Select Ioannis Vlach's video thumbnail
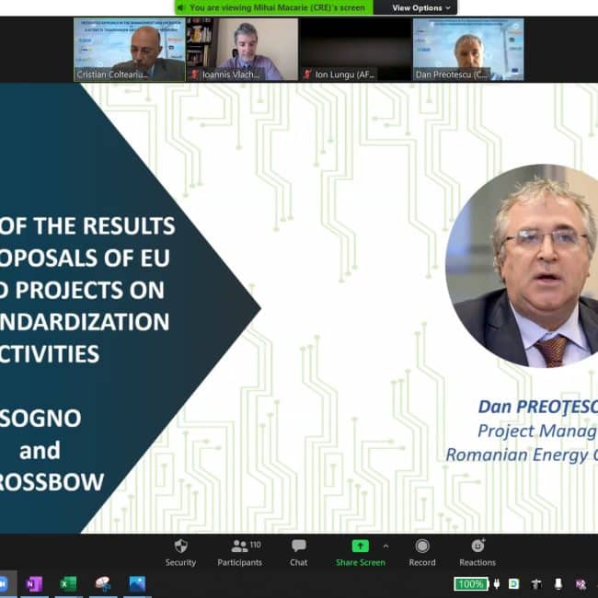The height and width of the screenshot is (598, 598). click(243, 50)
